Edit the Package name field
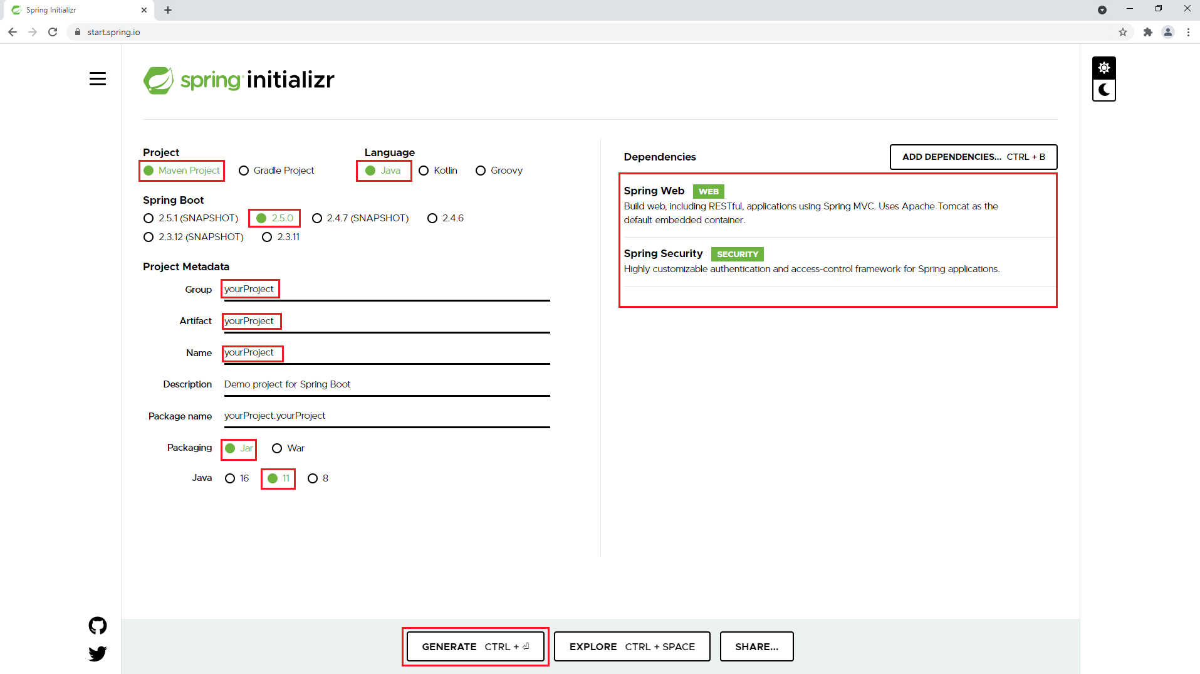Viewport: 1200px width, 674px height. coord(387,416)
